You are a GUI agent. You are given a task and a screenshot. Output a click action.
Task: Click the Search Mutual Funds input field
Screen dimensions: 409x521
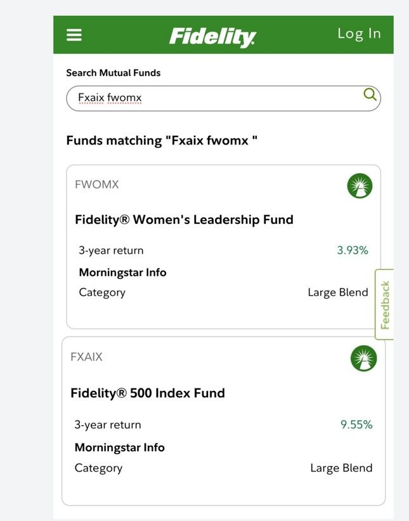pyautogui.click(x=223, y=98)
